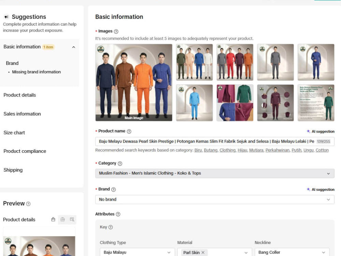341x256 pixels.
Task: Add the Clothing keyword suggestion
Action: (x=227, y=150)
